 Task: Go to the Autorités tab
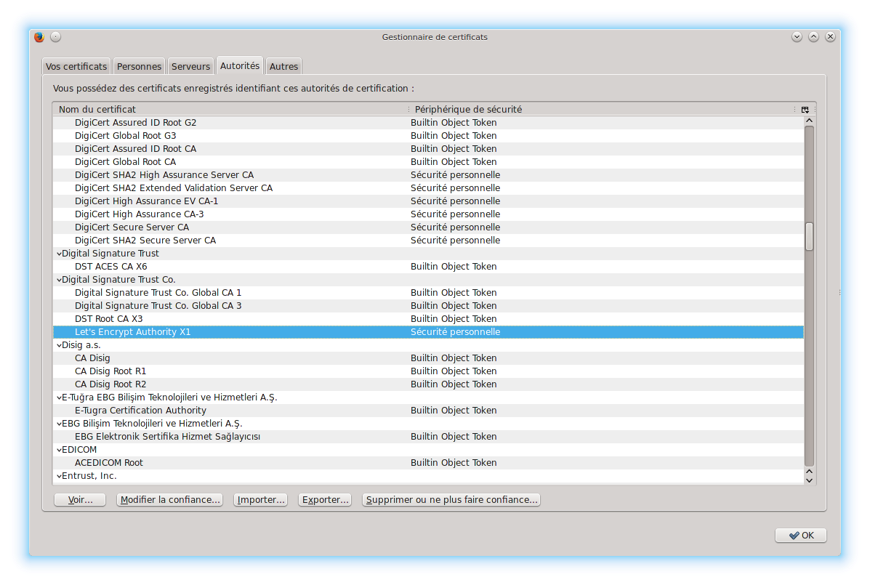(240, 65)
